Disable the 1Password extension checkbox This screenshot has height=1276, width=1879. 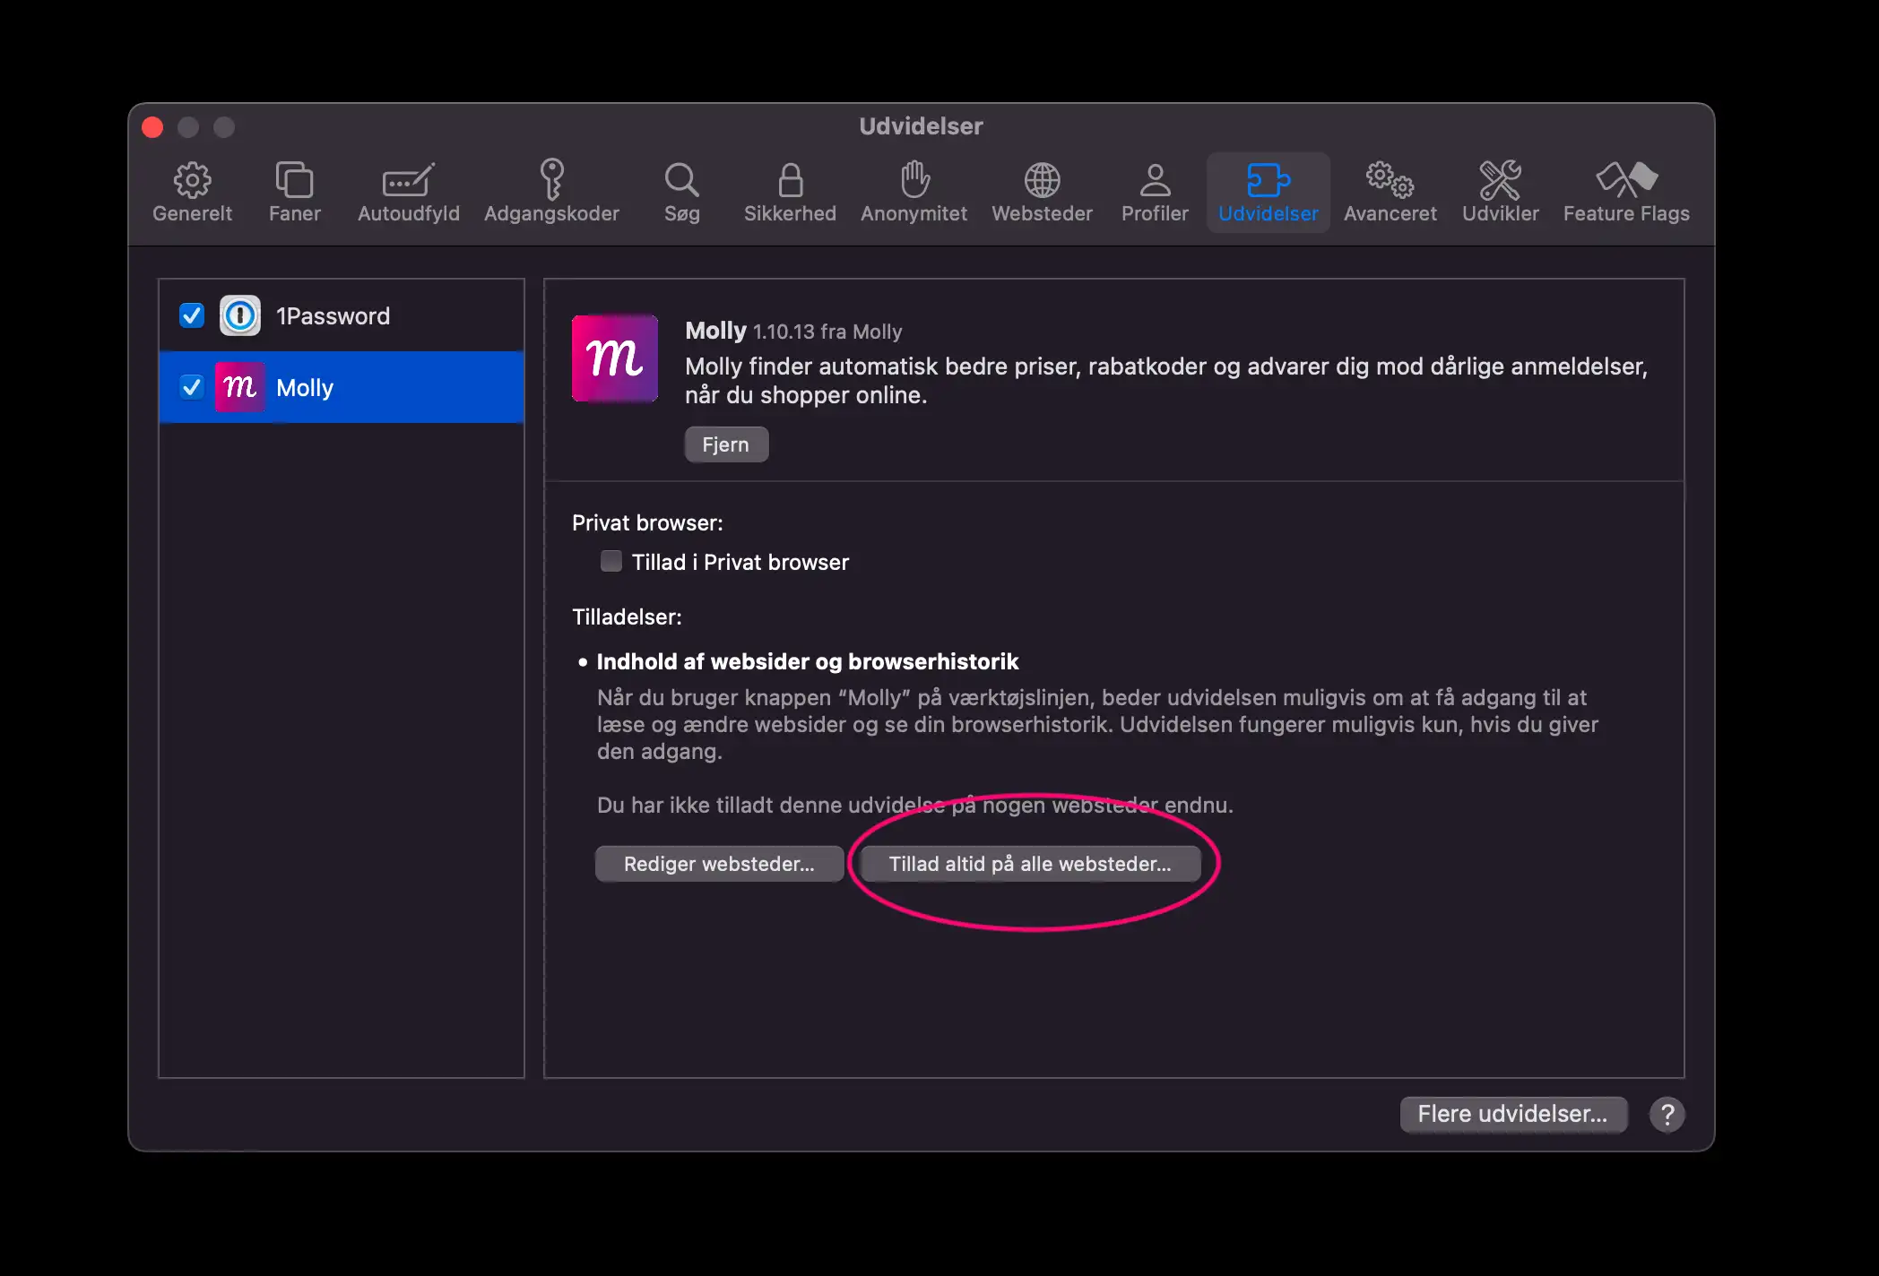click(192, 315)
